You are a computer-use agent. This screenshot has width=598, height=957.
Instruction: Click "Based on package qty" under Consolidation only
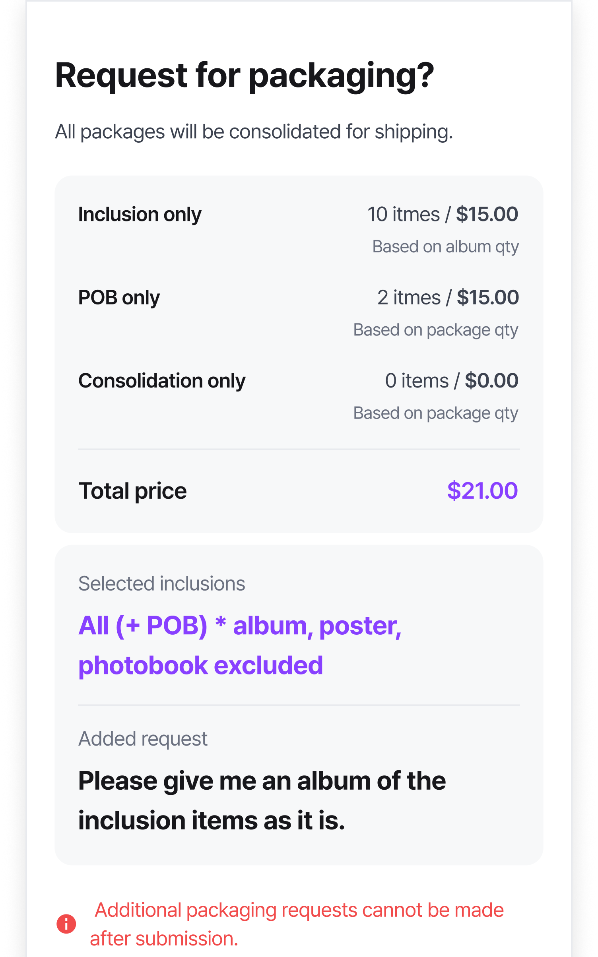(x=435, y=413)
